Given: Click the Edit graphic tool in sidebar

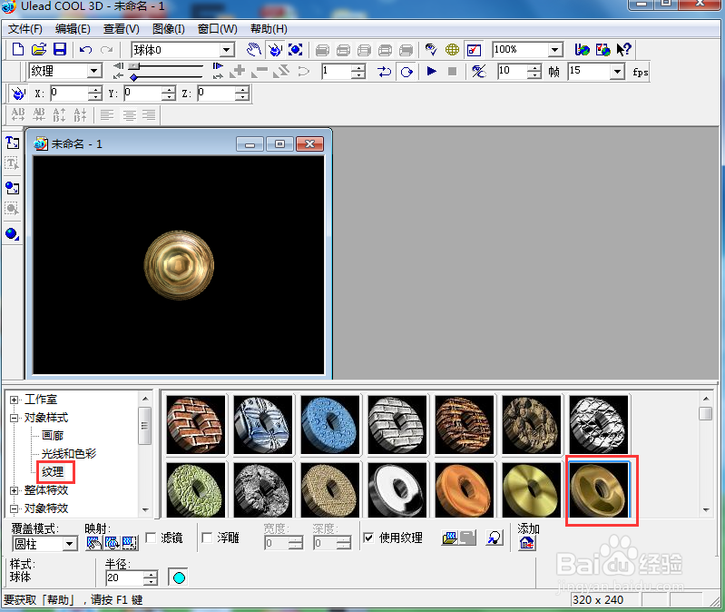Looking at the screenshot, I should (13, 209).
